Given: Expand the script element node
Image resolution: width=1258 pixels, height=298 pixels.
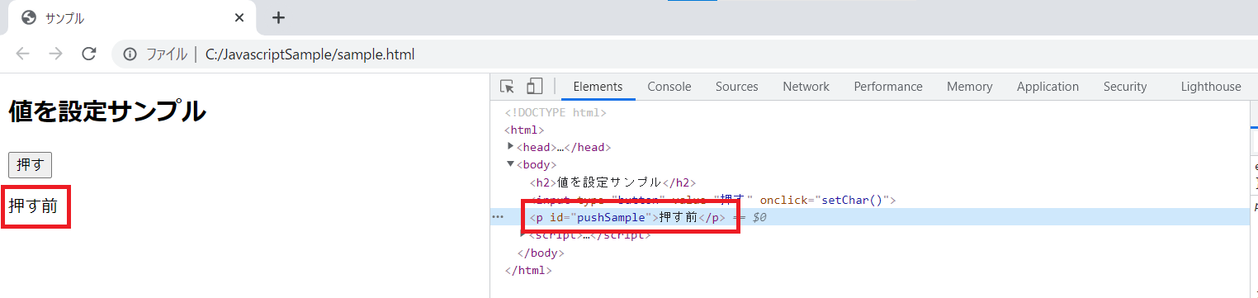Looking at the screenshot, I should click(x=523, y=234).
